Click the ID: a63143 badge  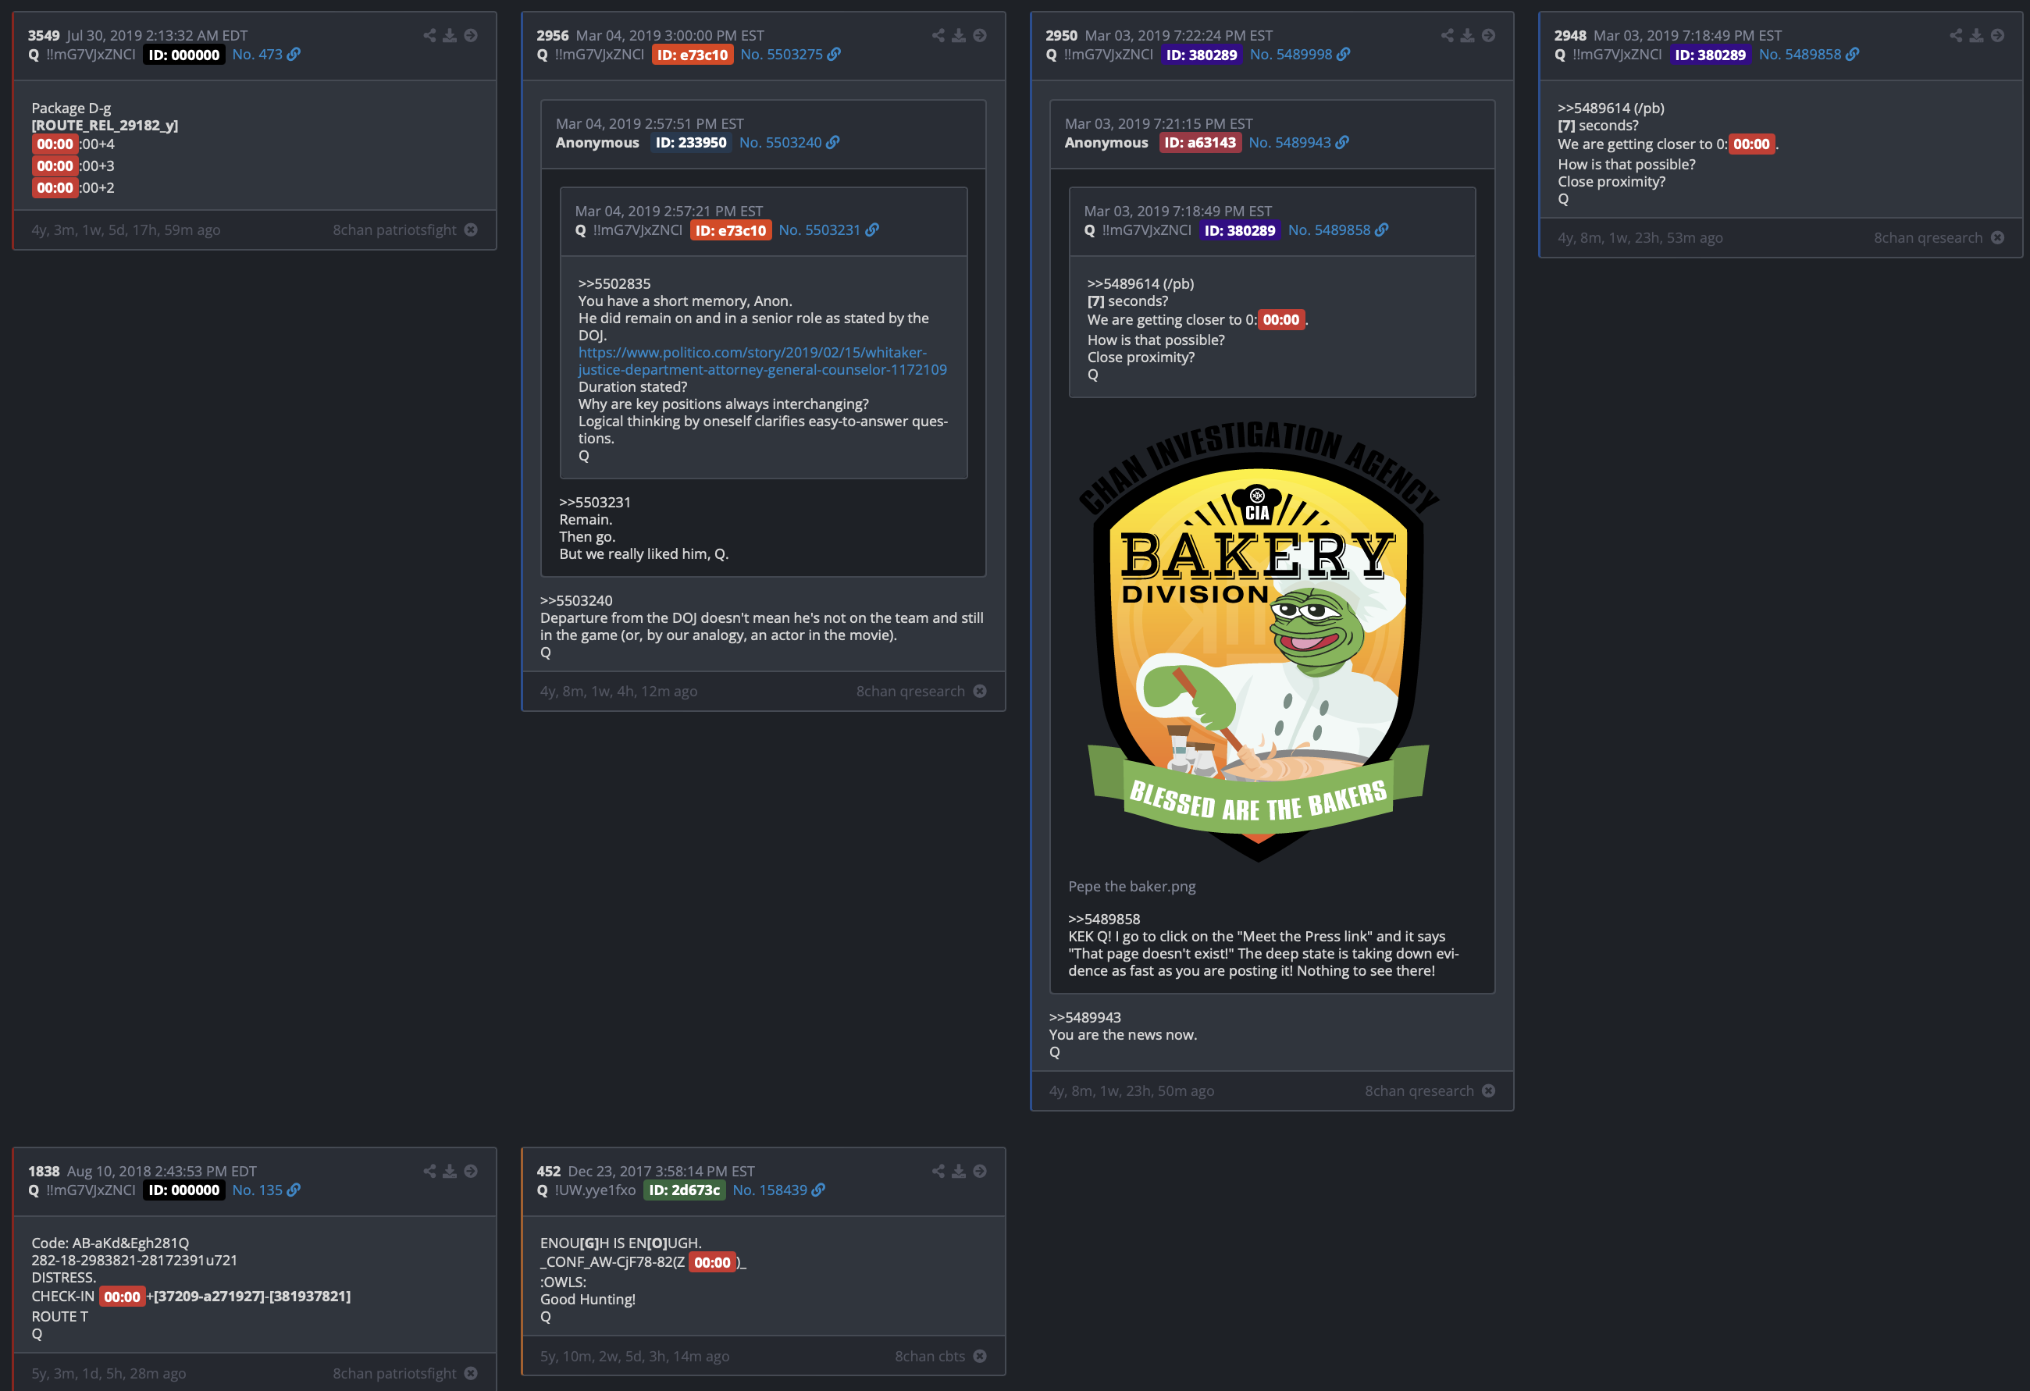tap(1200, 142)
